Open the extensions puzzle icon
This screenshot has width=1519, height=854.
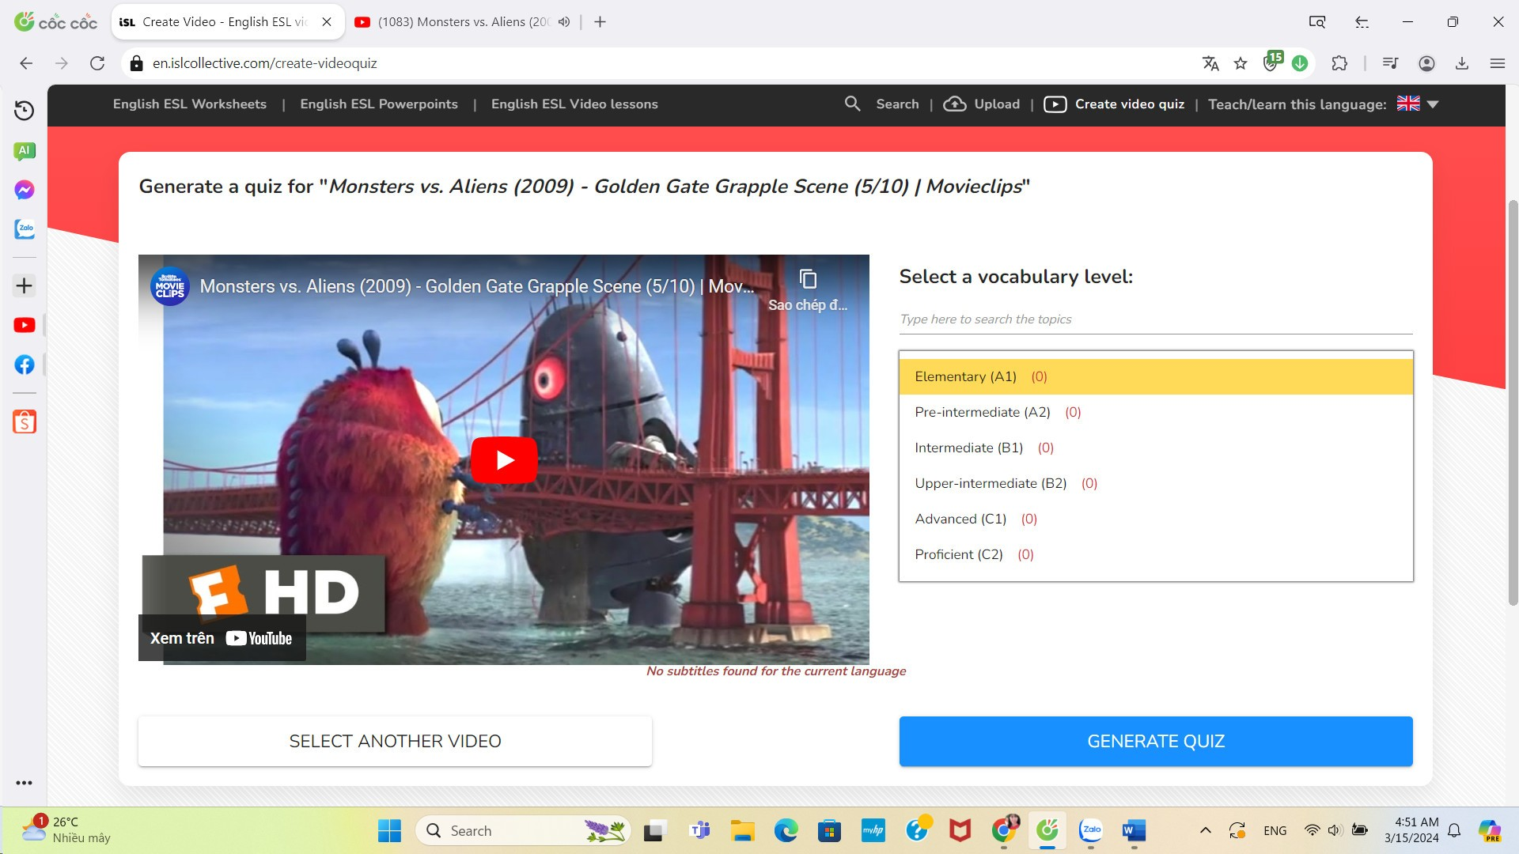click(1339, 63)
